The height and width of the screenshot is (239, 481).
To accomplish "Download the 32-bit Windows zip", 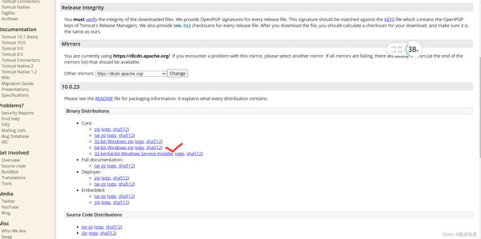I will pos(114,141).
